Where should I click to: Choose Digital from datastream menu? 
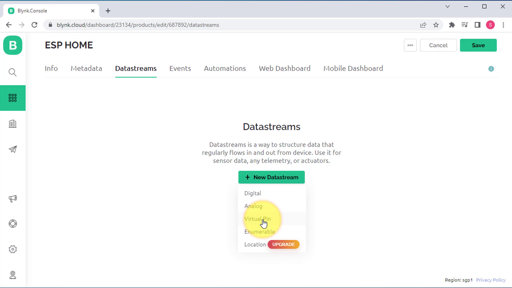271,193
